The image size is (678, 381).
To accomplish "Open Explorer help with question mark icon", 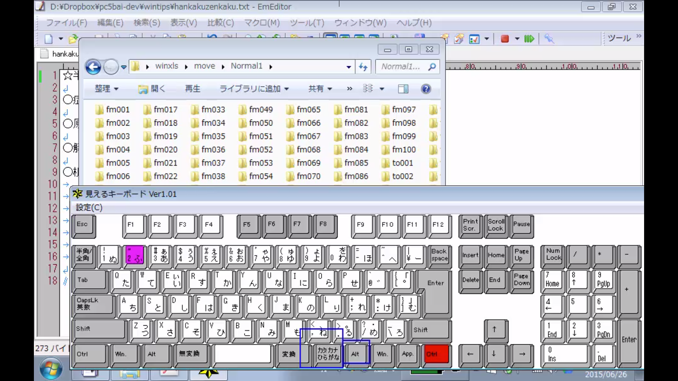I will [426, 89].
